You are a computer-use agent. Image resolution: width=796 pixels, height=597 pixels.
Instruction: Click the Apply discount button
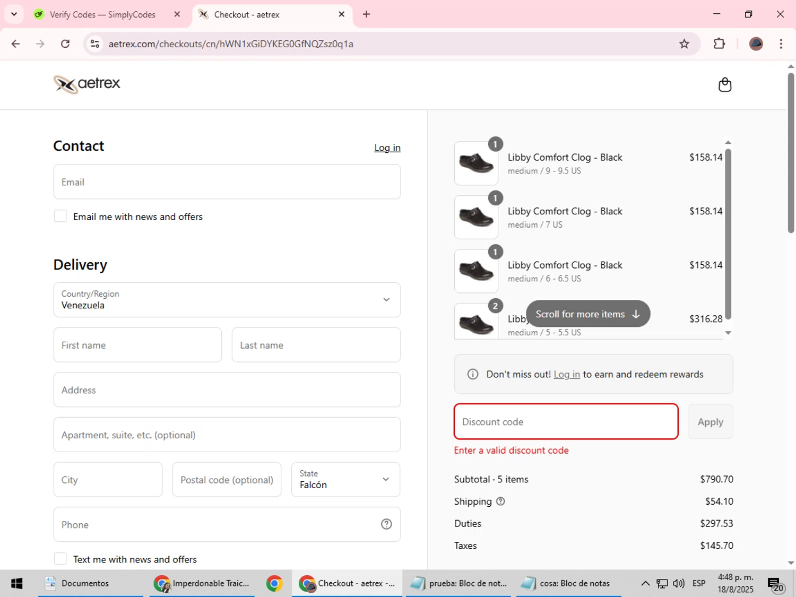tap(710, 422)
